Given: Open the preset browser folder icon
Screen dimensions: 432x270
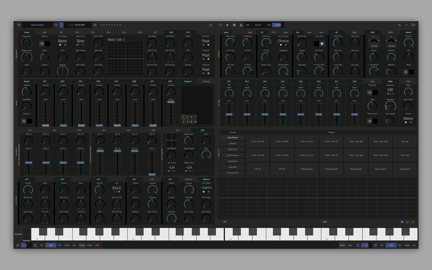Looking at the screenshot, I should coord(19,25).
